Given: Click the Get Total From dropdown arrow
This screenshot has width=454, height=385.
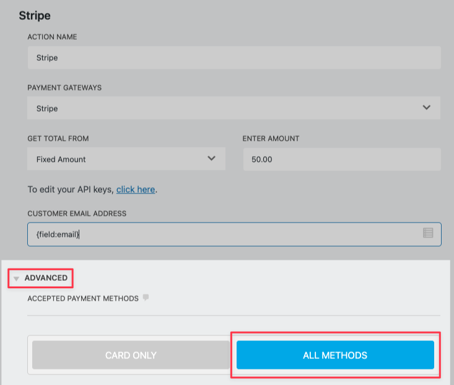Looking at the screenshot, I should coord(212,159).
